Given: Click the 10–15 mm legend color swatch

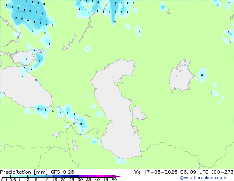Looking at the screenshot, I should point(49,176).
